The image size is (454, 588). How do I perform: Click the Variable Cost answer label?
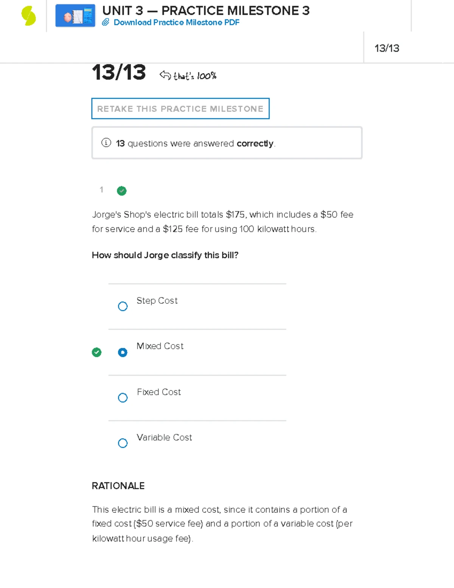(x=164, y=438)
